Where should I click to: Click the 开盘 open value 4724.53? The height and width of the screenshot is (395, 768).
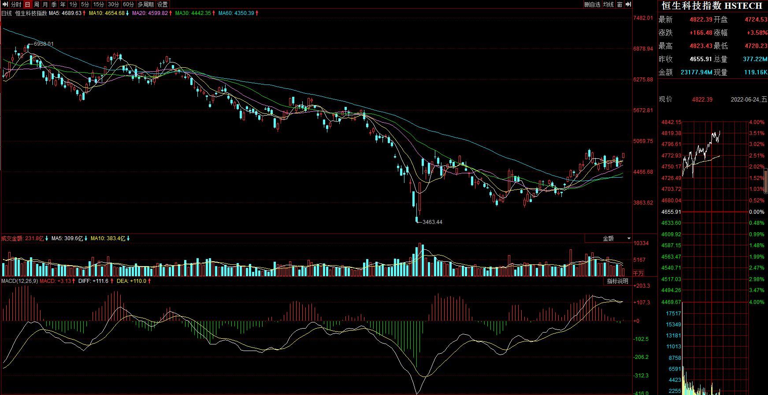756,20
